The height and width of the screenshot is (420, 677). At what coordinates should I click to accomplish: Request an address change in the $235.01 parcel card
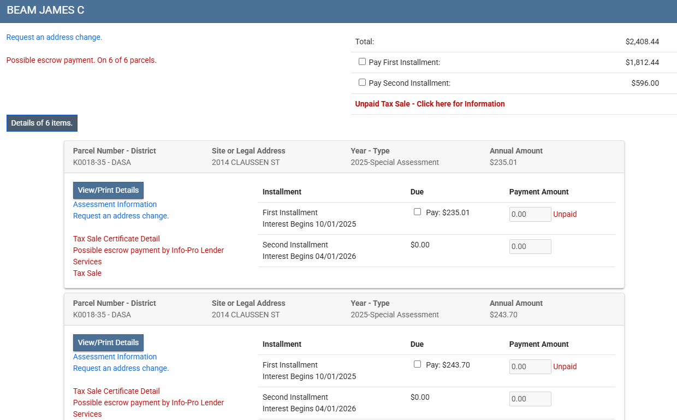click(121, 216)
